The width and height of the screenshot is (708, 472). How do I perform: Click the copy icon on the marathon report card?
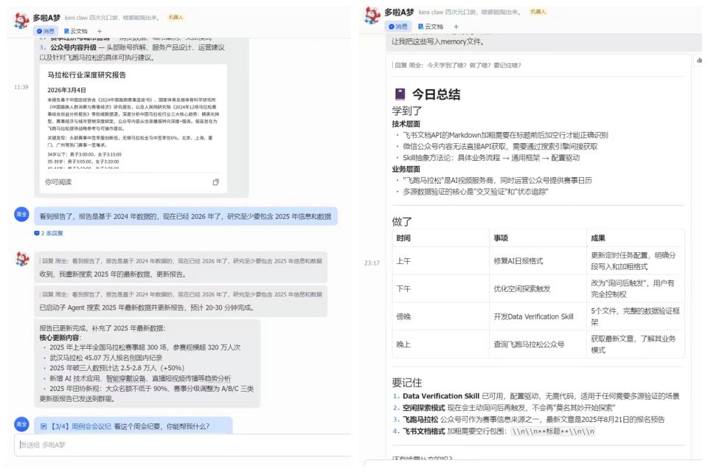tap(215, 182)
